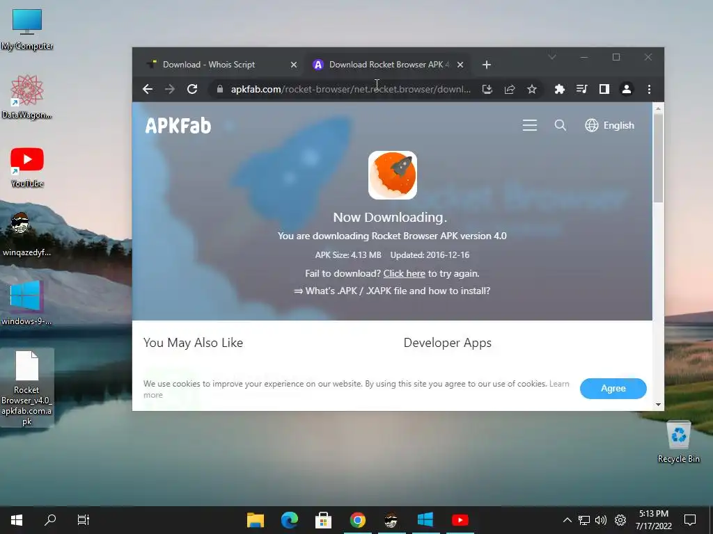Go back using the browser back arrow
The image size is (713, 534).
(x=148, y=89)
